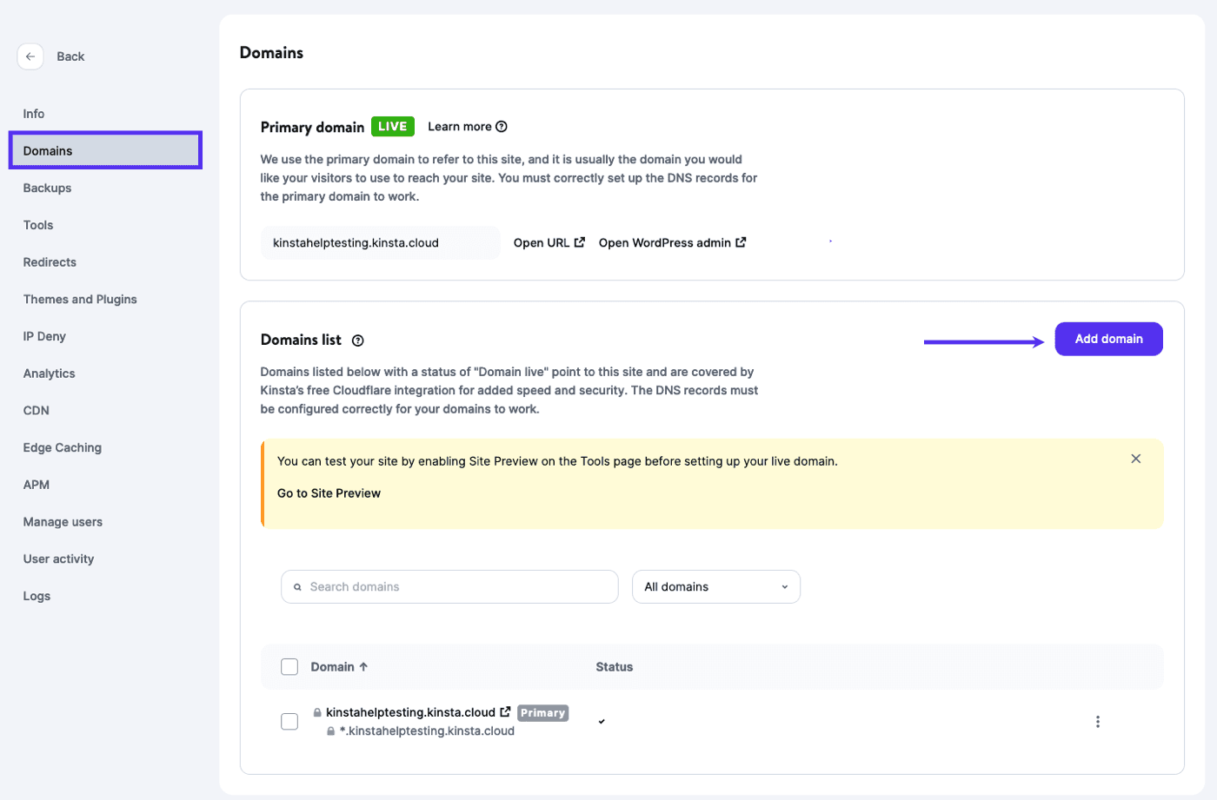Image resolution: width=1217 pixels, height=800 pixels.
Task: Click the Add domain button
Action: click(x=1108, y=339)
